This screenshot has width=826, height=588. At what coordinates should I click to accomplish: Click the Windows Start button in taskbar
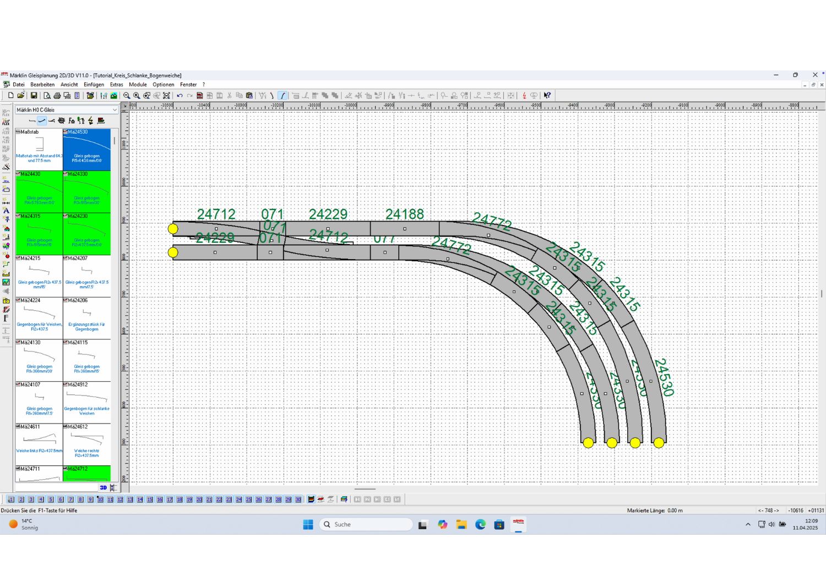pos(308,524)
